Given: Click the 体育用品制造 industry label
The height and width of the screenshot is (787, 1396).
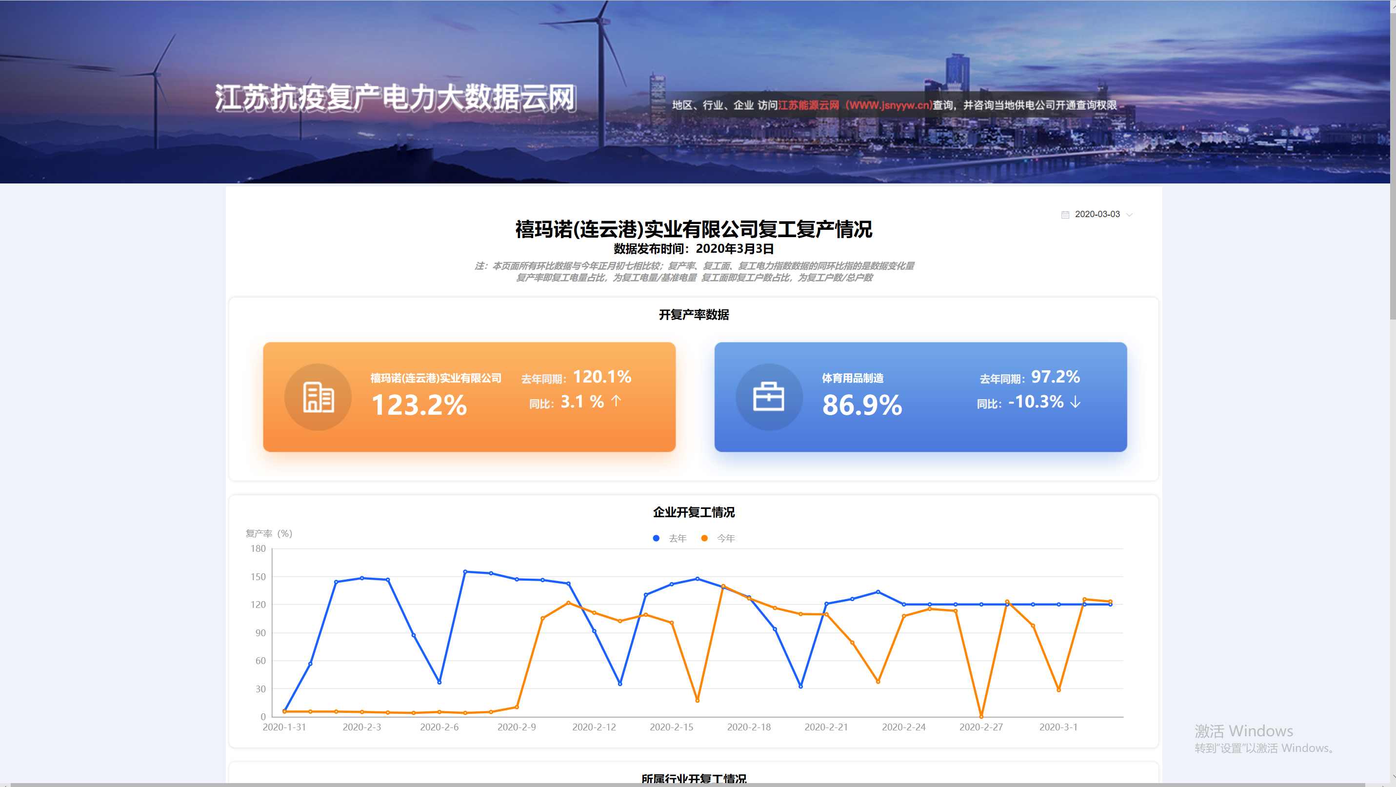Looking at the screenshot, I should (853, 378).
